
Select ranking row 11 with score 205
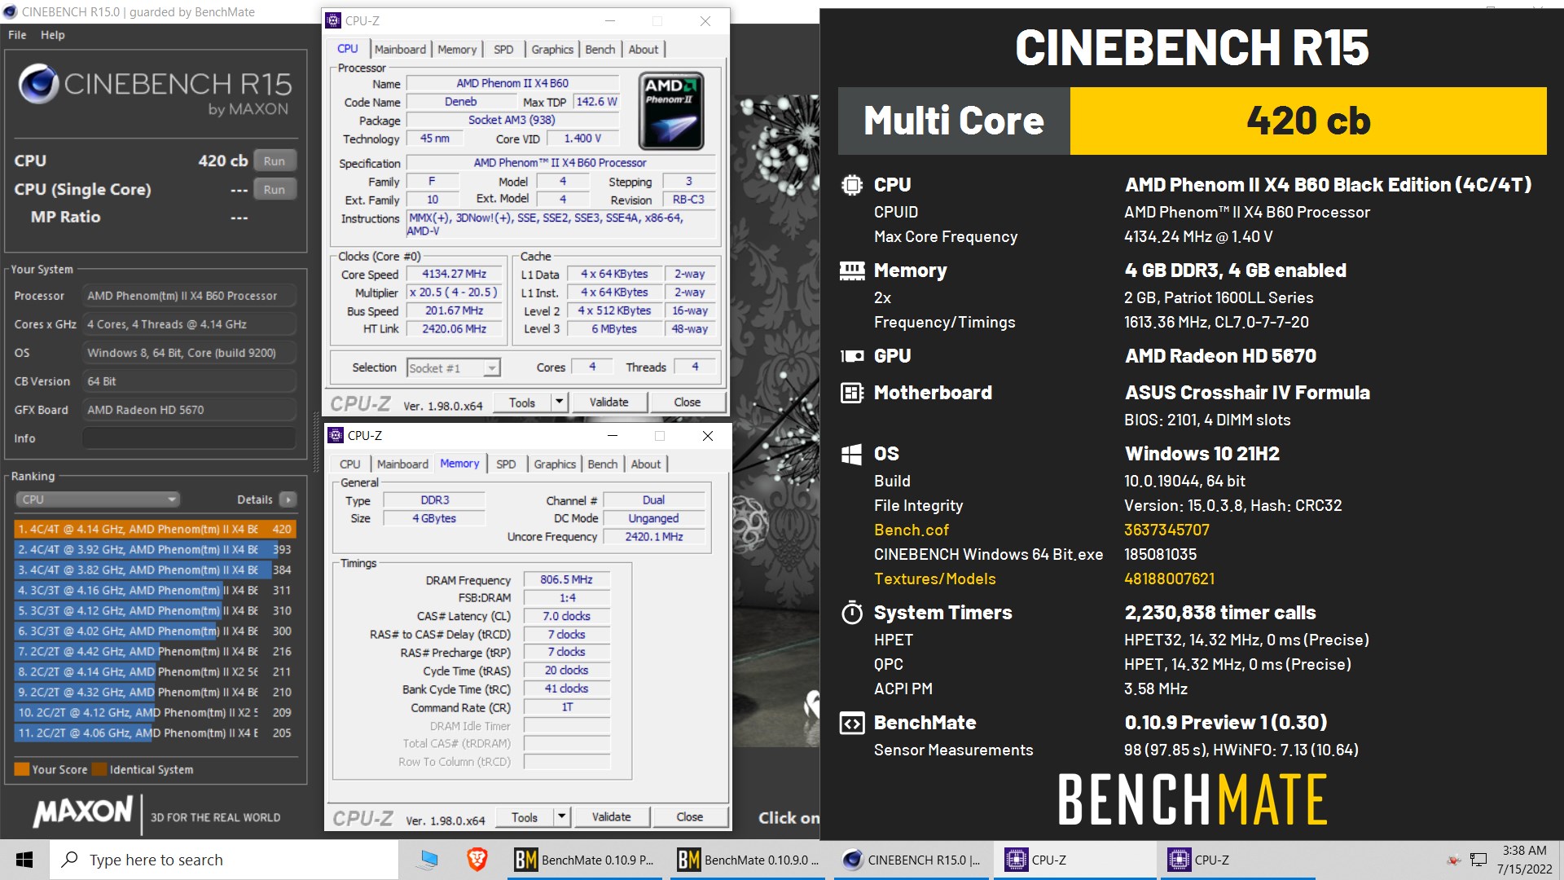pyautogui.click(x=155, y=733)
